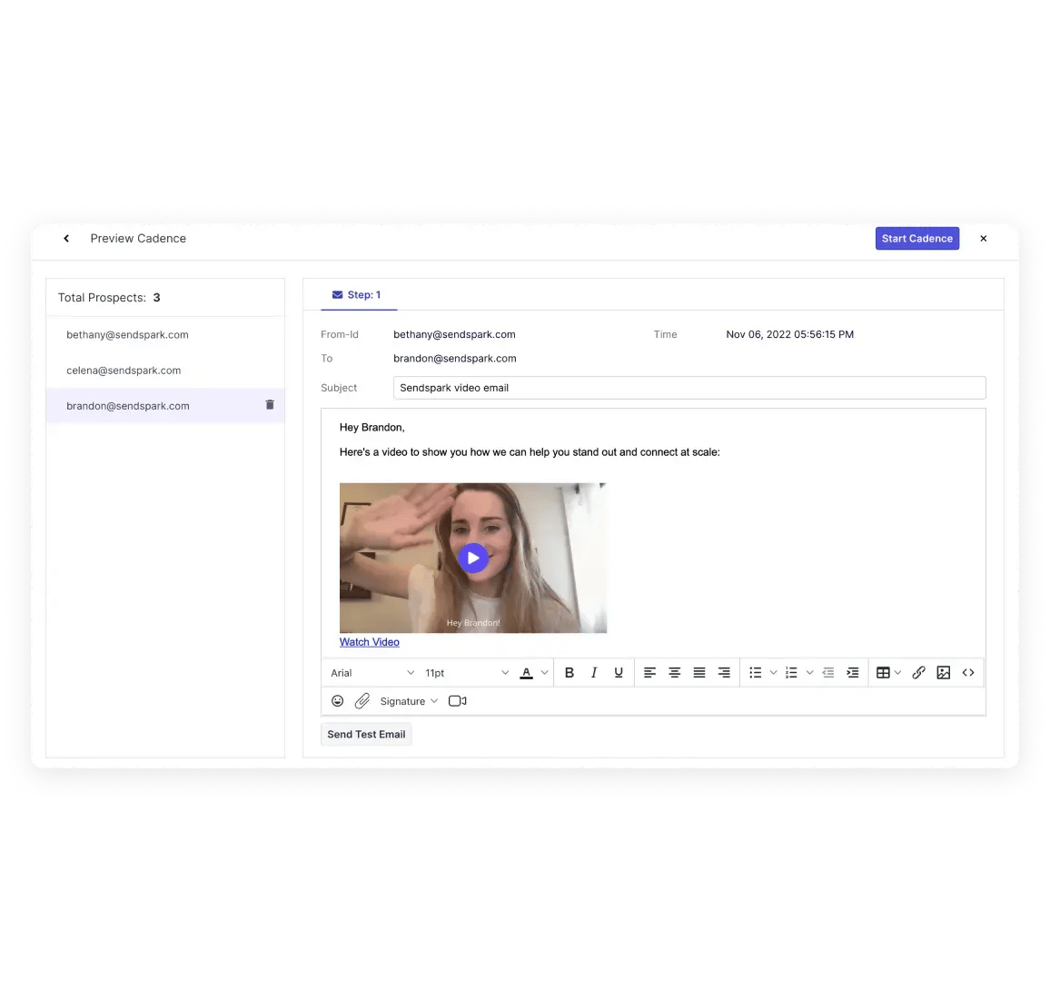Expand the text color picker arrow
The image size is (1050, 989).
click(544, 672)
